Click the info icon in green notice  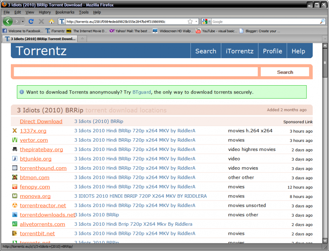(22, 92)
